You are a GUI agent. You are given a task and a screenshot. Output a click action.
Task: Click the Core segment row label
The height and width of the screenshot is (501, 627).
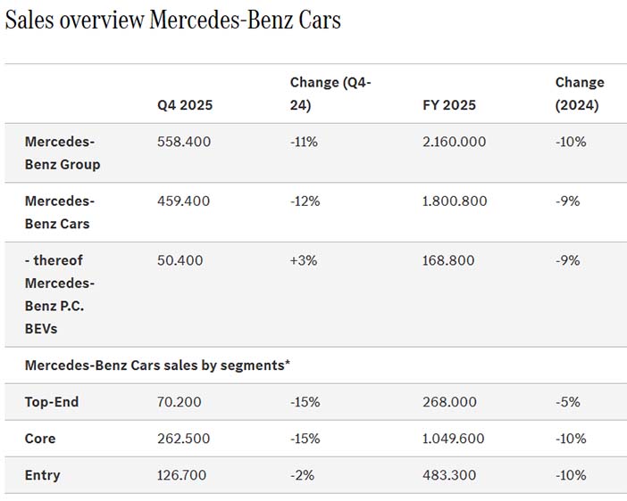click(x=41, y=439)
